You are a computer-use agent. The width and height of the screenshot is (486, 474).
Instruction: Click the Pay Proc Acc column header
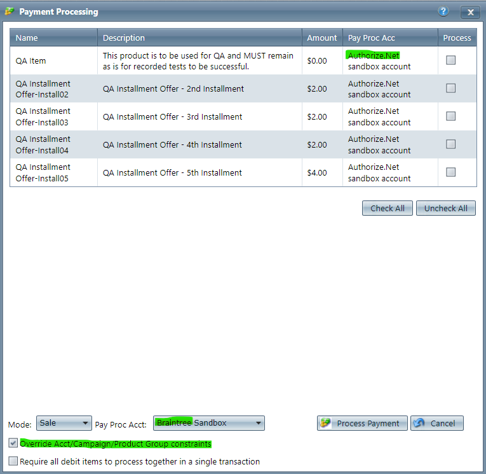(390, 38)
